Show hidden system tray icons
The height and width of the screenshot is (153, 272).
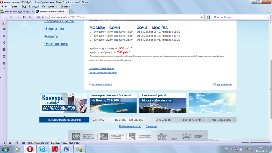(232, 149)
